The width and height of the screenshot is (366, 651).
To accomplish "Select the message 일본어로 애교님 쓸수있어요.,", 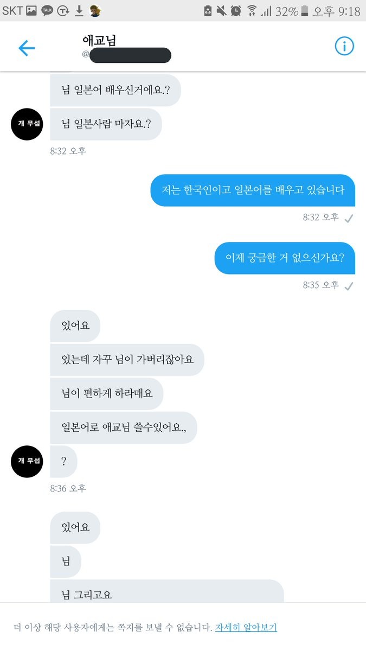I will point(124,427).
